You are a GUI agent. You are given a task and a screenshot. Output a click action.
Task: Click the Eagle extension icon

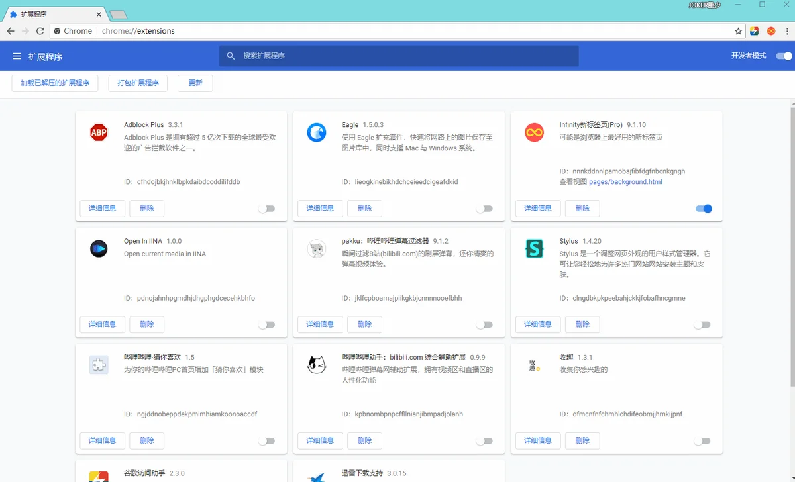[317, 133]
